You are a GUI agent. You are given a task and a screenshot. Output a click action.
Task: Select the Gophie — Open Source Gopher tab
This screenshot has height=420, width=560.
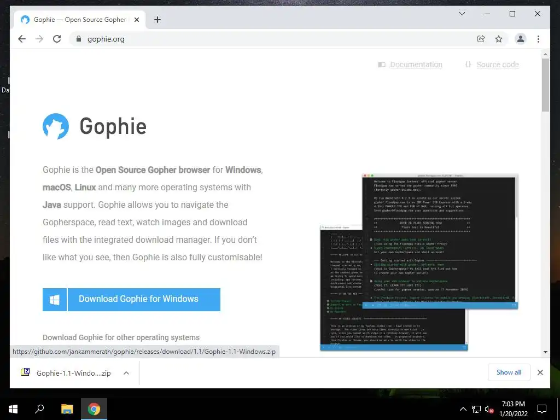coord(79,20)
